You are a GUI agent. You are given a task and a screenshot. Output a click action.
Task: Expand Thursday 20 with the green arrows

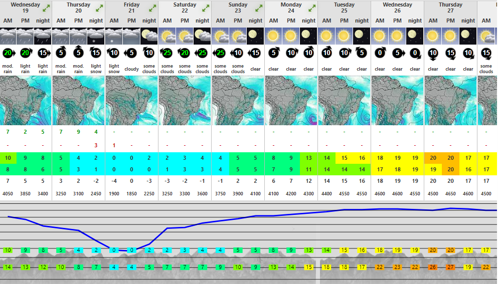pyautogui.click(x=99, y=8)
